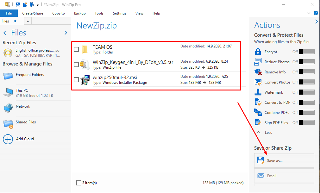Open Frequent Folders
This screenshot has width=320, height=193.
30,75
